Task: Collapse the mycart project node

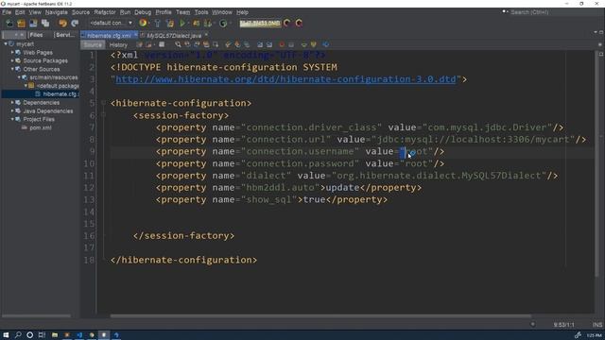Action: [6, 44]
